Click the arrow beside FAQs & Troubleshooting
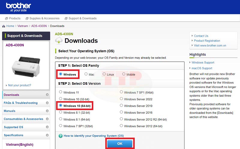 (47, 103)
